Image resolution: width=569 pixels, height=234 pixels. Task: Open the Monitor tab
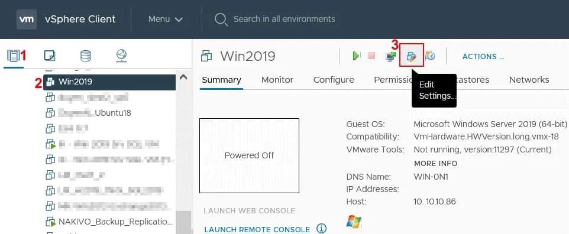point(277,80)
